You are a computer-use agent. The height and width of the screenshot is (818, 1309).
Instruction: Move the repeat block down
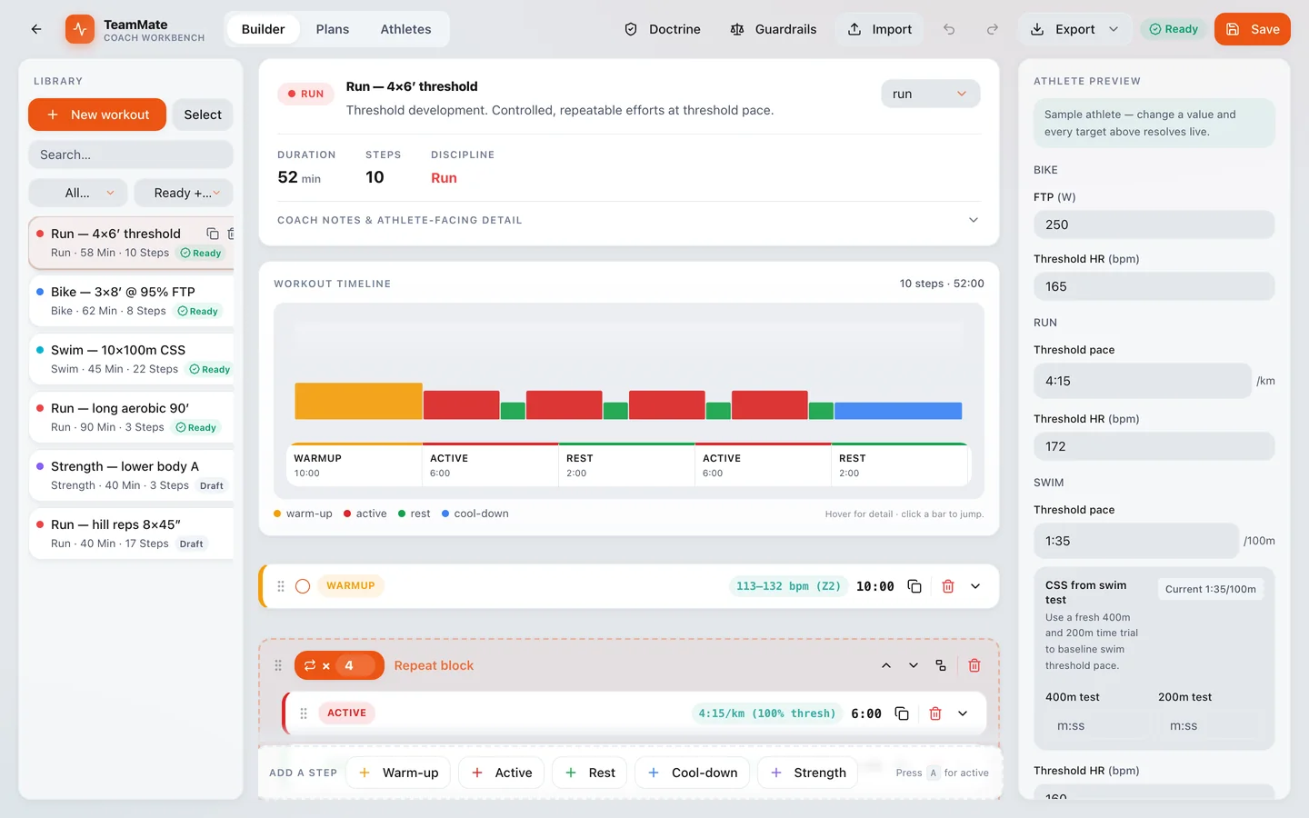click(914, 665)
